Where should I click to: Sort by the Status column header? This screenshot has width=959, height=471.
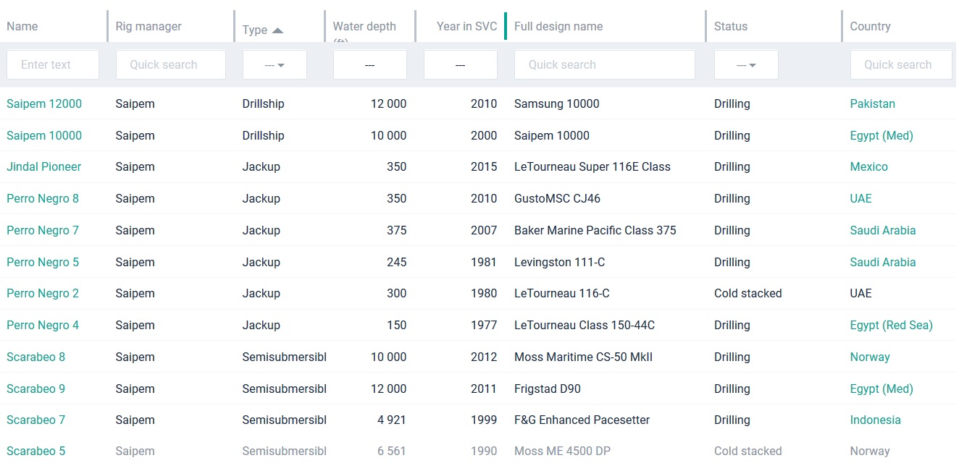coord(730,27)
